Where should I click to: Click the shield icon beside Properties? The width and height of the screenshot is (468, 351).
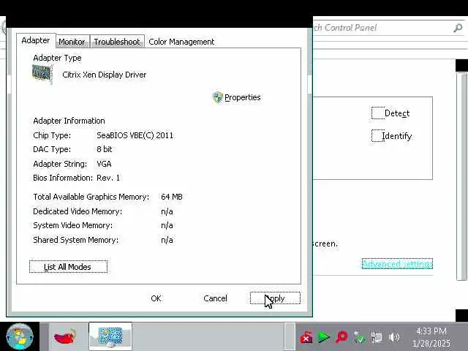point(218,97)
